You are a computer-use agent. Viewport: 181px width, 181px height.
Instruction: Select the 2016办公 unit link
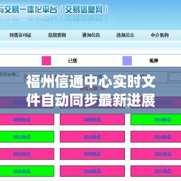(163, 137)
